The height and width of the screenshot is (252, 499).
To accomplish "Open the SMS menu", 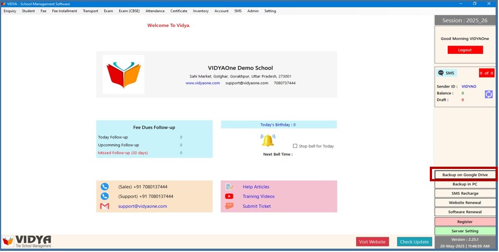I will tap(238, 11).
